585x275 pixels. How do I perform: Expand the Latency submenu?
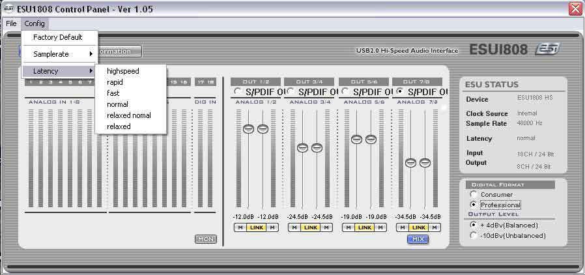(x=60, y=71)
